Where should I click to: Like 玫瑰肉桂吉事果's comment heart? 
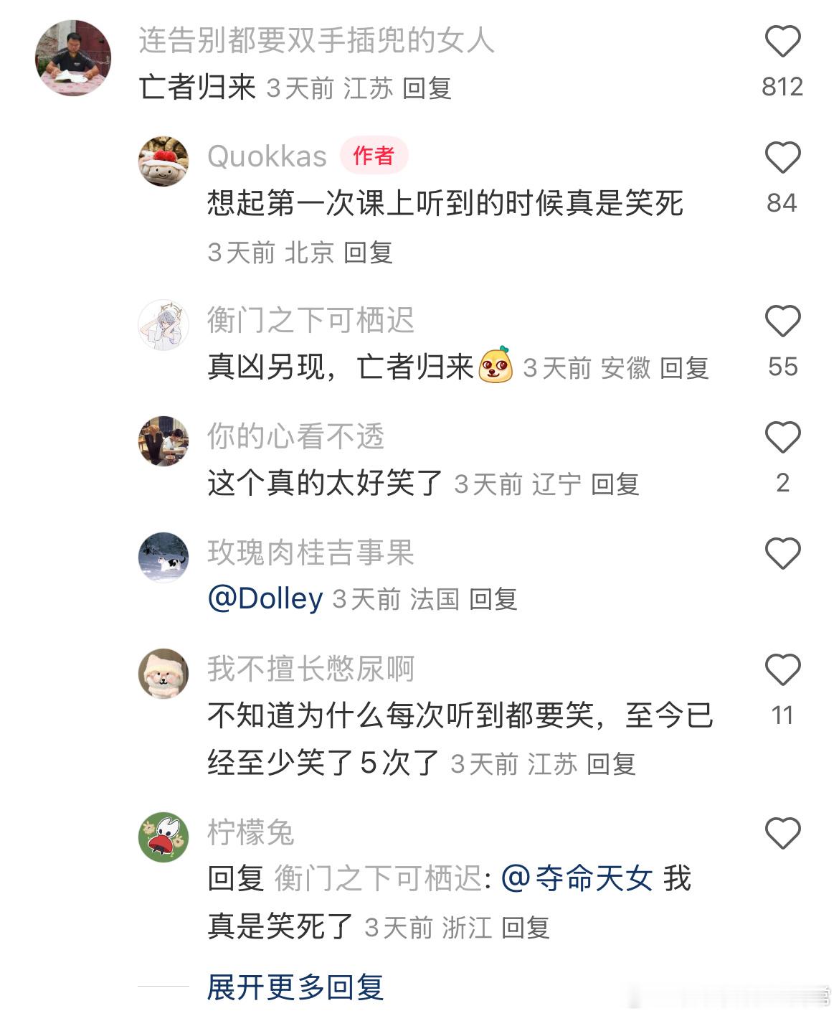(782, 553)
